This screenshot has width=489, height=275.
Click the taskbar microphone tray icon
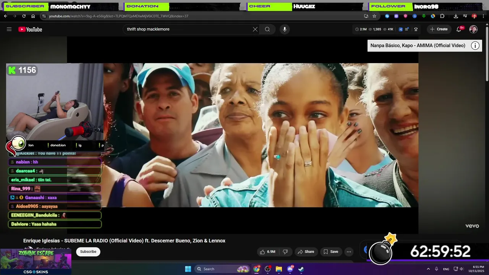coord(436,269)
